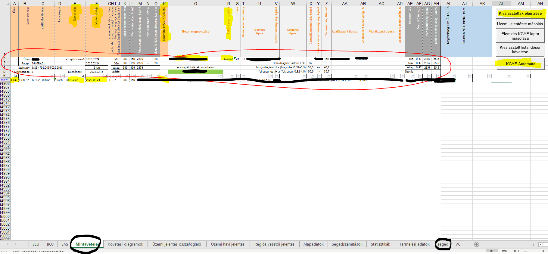This screenshot has width=548, height=254.
Task: Open filter dropdown for column A
Action: tap(17, 76)
